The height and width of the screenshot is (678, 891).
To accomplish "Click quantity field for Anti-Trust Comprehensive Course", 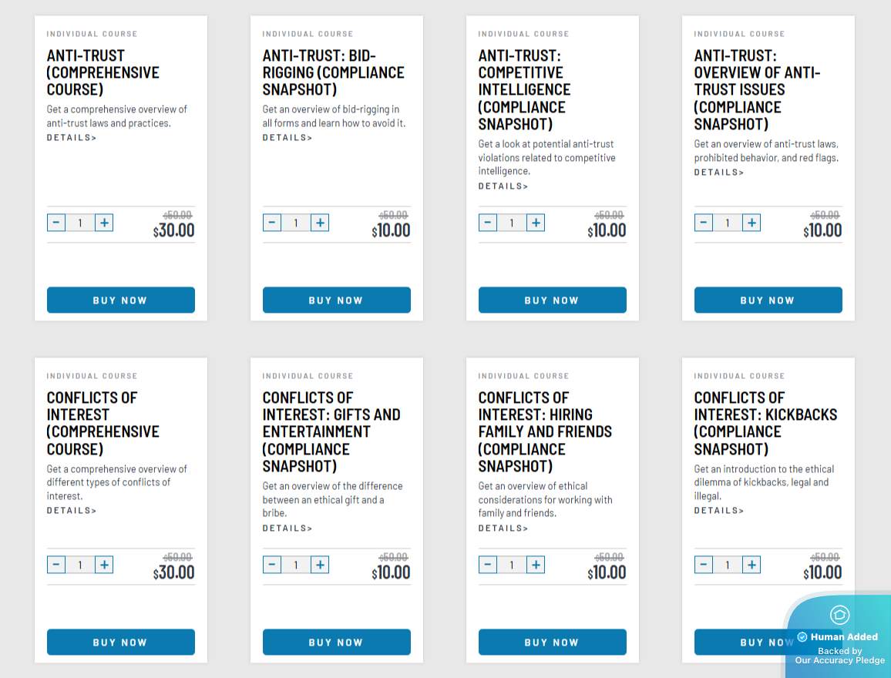I will pyautogui.click(x=80, y=223).
